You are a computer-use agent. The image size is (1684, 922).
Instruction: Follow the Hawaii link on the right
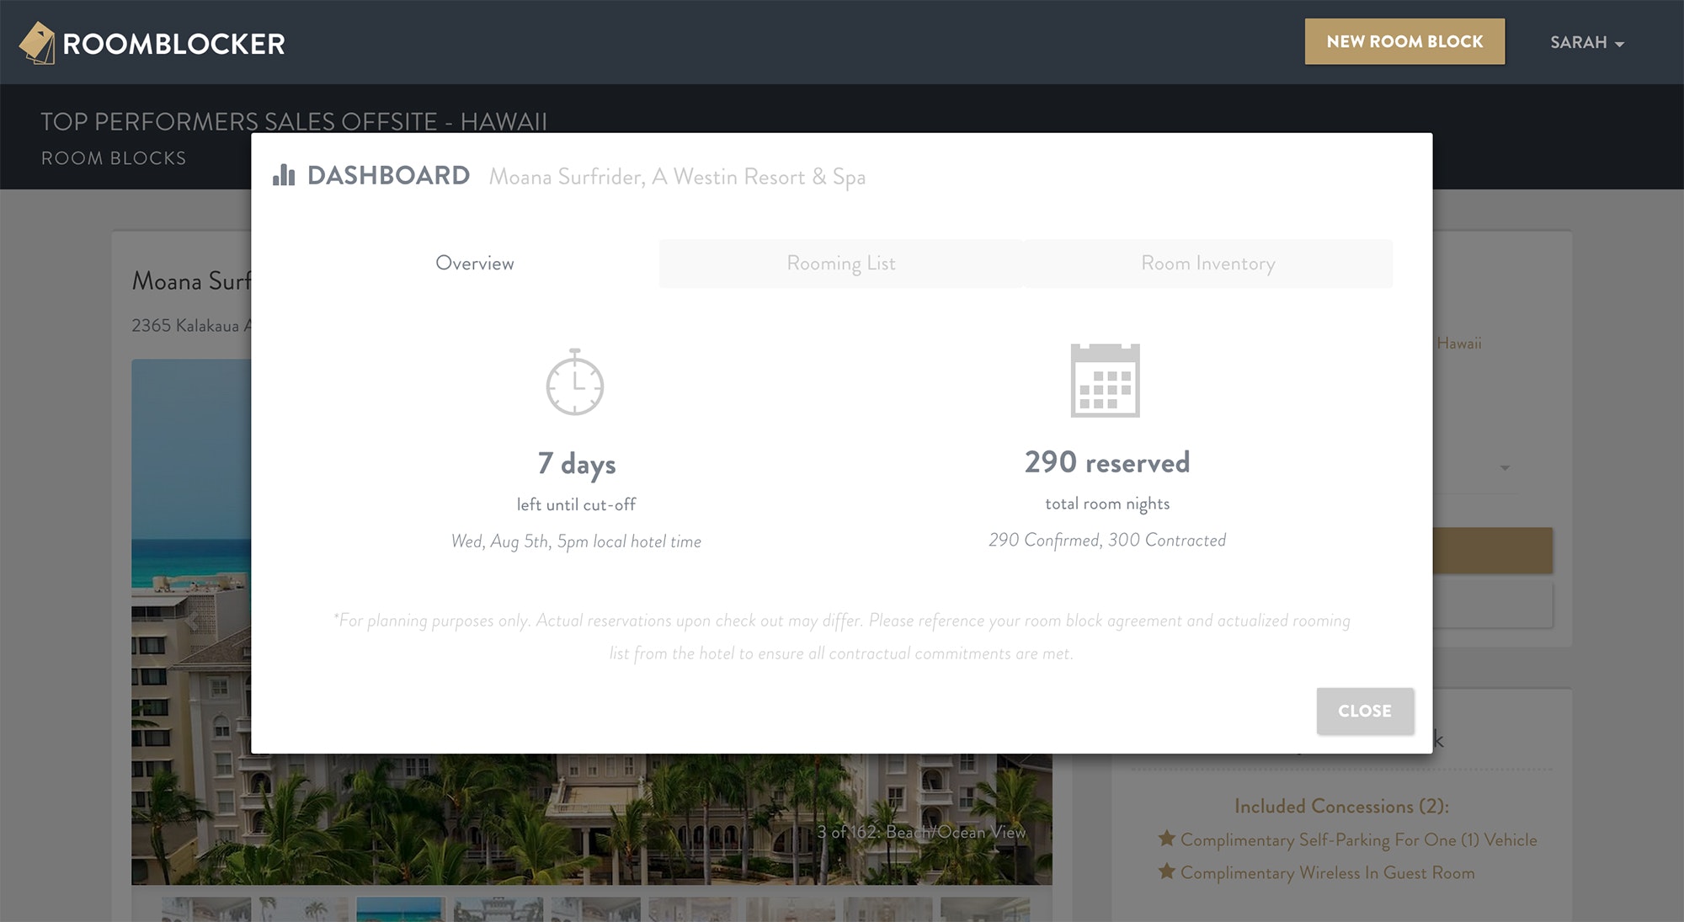1458,344
